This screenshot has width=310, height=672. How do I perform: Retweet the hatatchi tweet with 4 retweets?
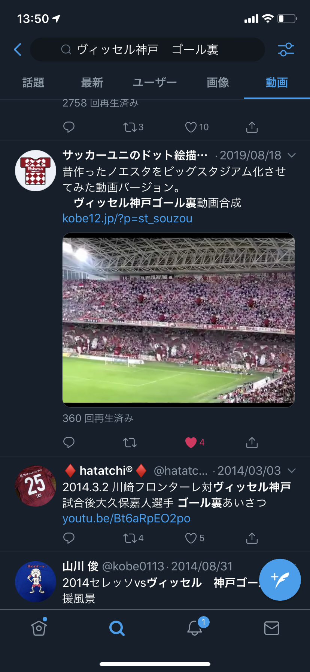[130, 538]
